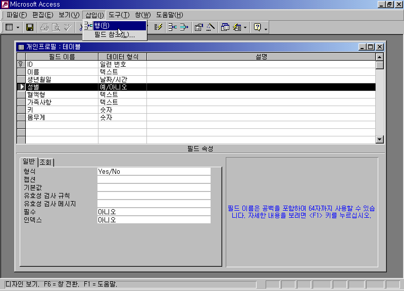Viewport: 404px width, 291px height.
Task: Click the 날짜/시간 data type cell
Action: coord(122,79)
